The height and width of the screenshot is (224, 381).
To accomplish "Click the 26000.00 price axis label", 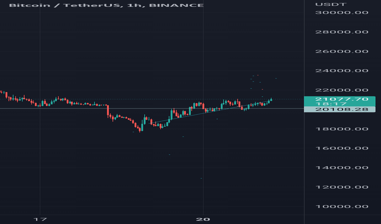I will pyautogui.click(x=342, y=51).
